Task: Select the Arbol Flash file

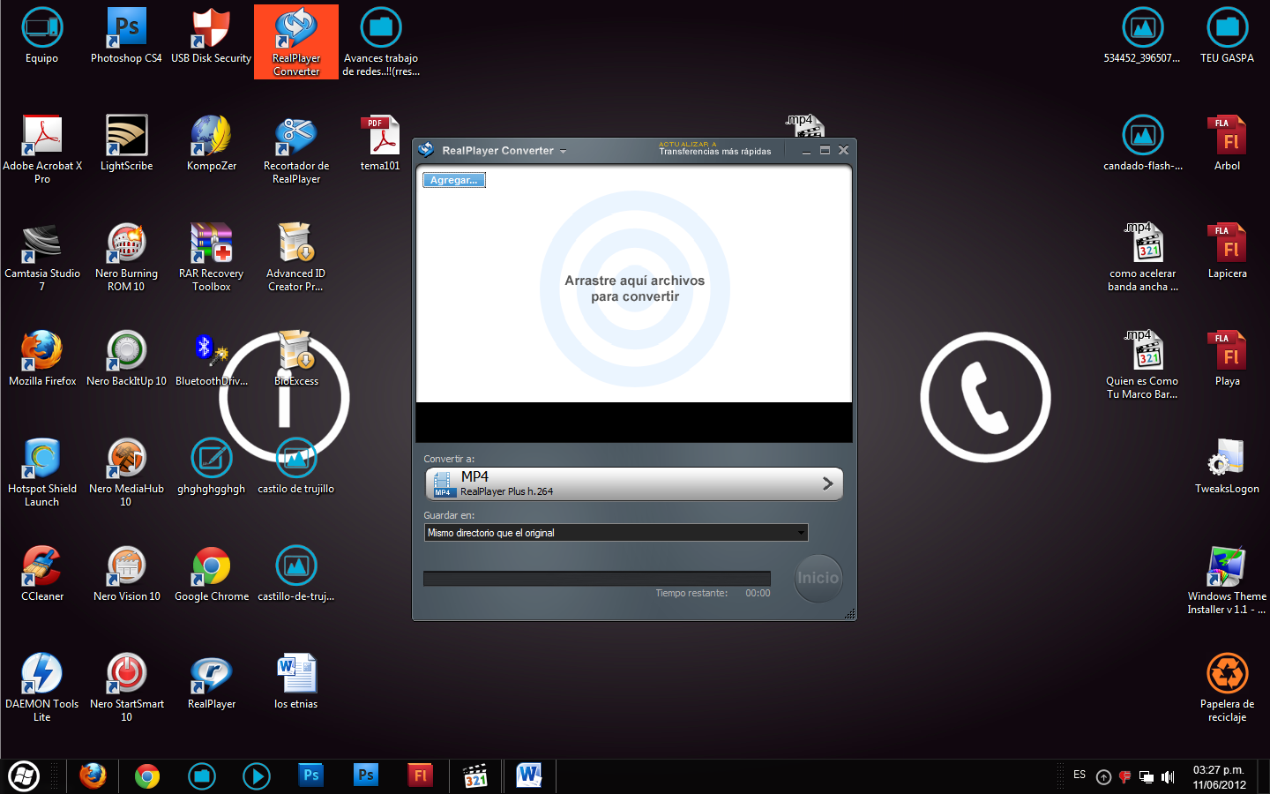Action: pyautogui.click(x=1227, y=144)
